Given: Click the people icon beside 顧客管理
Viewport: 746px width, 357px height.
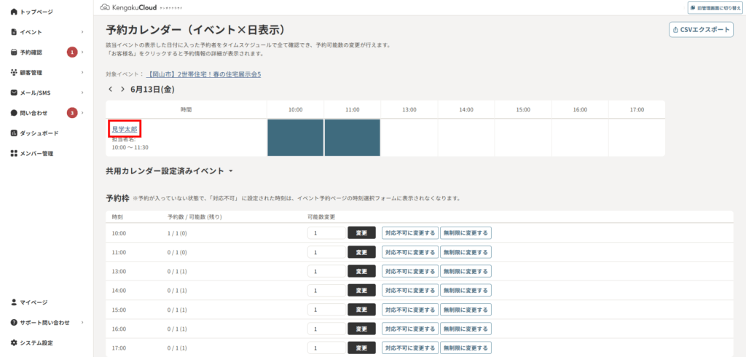Looking at the screenshot, I should pyautogui.click(x=14, y=72).
